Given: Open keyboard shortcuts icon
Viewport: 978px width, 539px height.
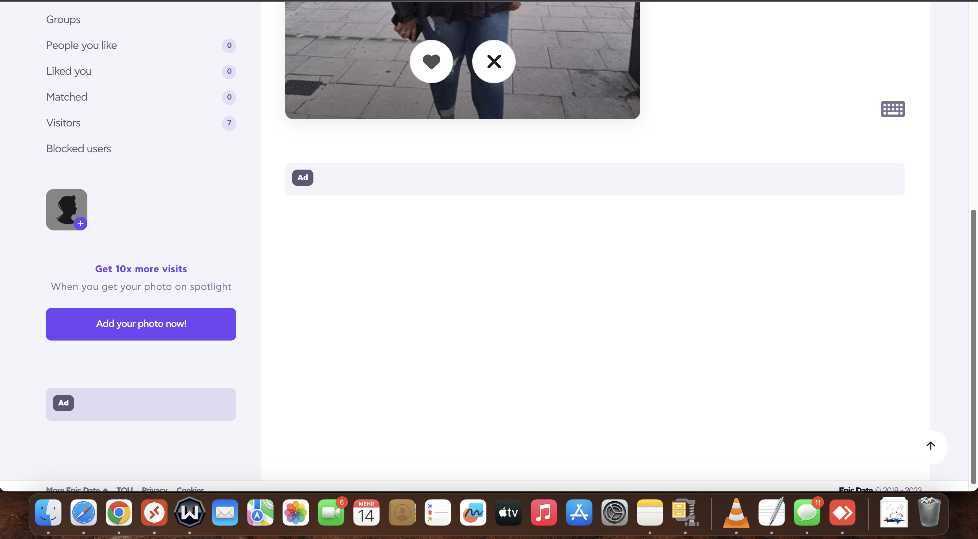Looking at the screenshot, I should click(x=893, y=109).
